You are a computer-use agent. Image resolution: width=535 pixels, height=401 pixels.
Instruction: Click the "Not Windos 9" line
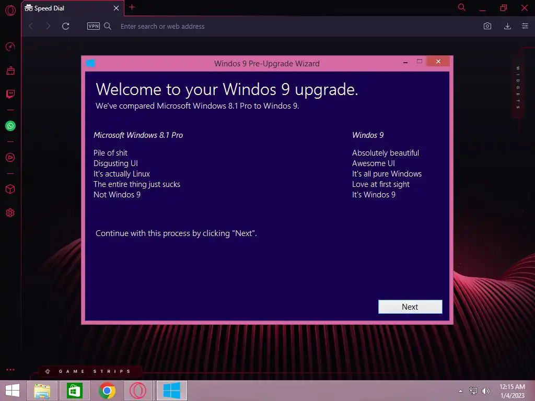pos(117,194)
